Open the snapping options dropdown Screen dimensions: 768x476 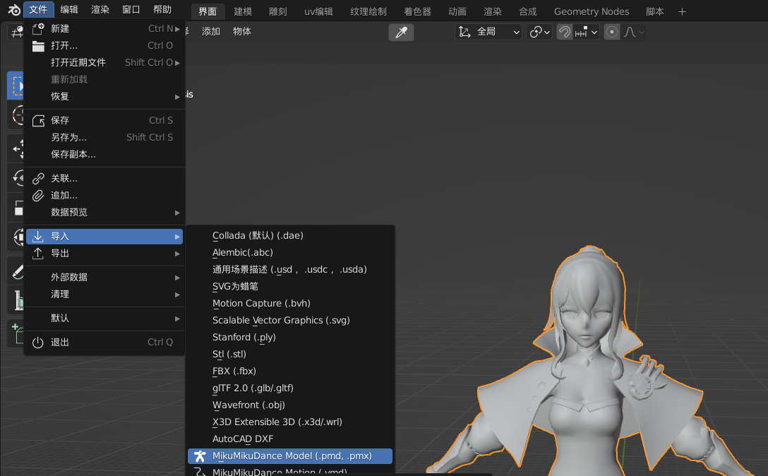click(587, 32)
